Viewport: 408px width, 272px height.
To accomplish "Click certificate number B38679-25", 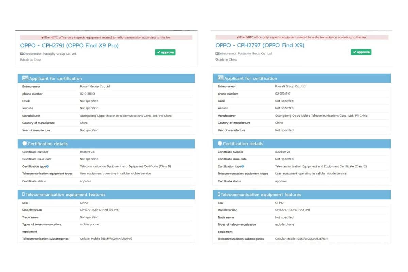I will pos(87,152).
